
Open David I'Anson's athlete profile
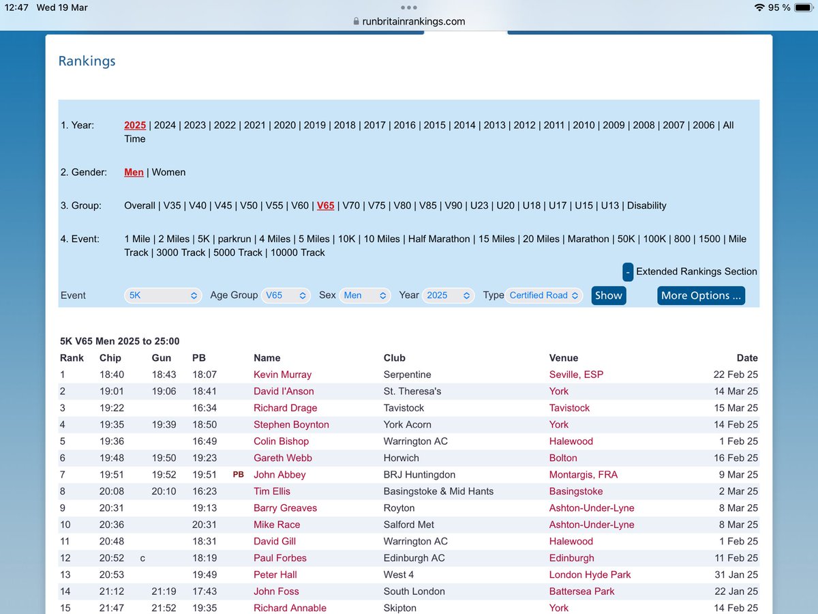(x=284, y=391)
